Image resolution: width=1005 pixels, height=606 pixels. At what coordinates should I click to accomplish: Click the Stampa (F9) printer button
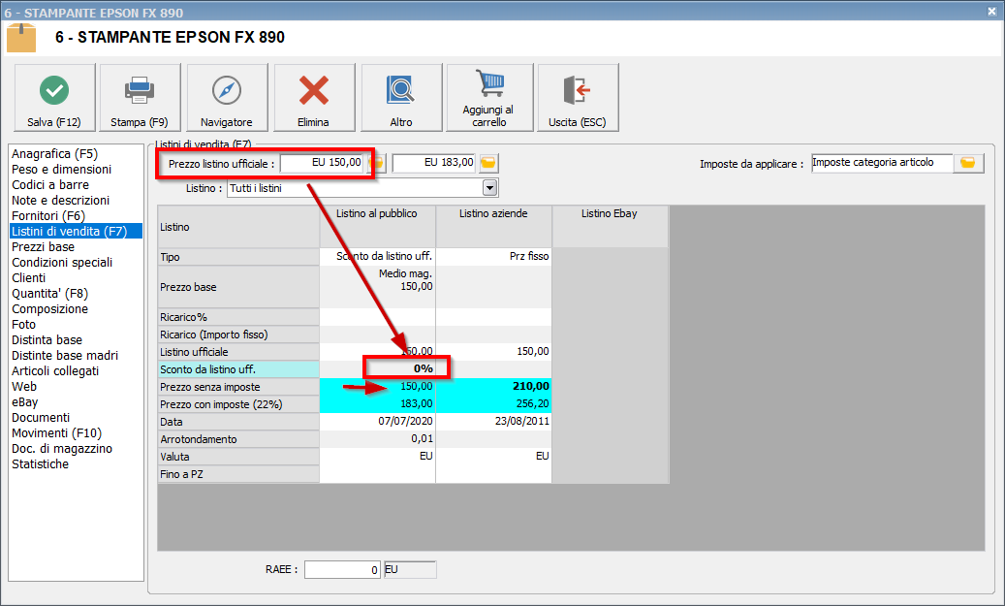tap(140, 98)
